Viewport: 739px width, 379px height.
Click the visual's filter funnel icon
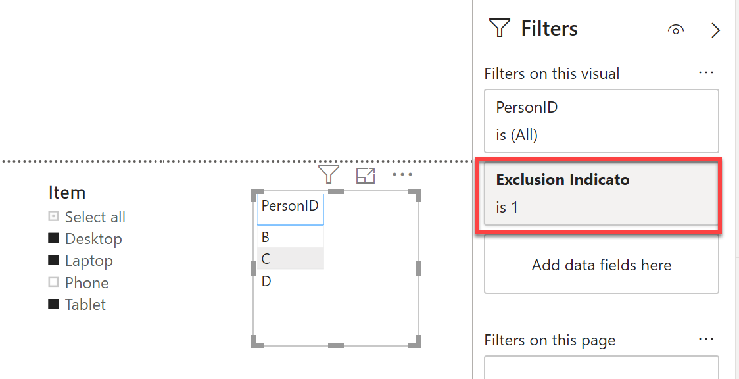pyautogui.click(x=329, y=174)
